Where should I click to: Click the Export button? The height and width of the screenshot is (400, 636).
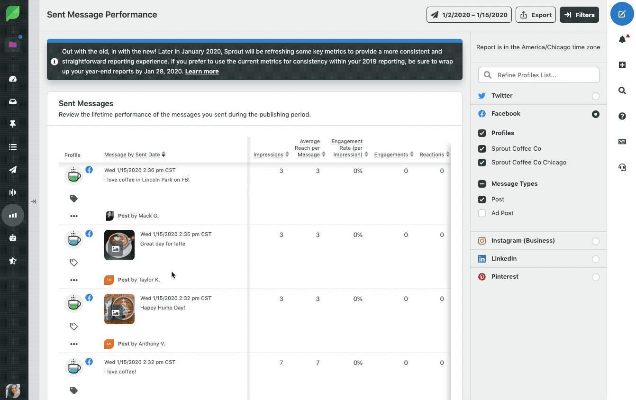pyautogui.click(x=536, y=15)
